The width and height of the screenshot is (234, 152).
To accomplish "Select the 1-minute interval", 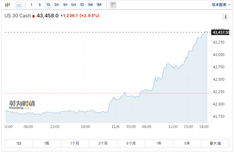I will point(32,5).
